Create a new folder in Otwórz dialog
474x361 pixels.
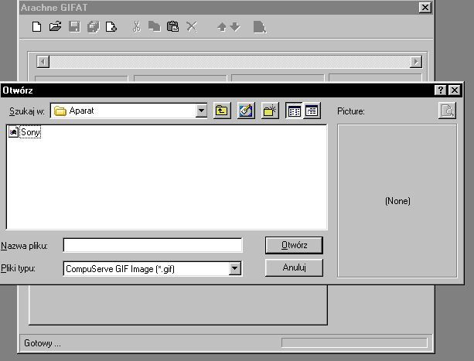270,111
